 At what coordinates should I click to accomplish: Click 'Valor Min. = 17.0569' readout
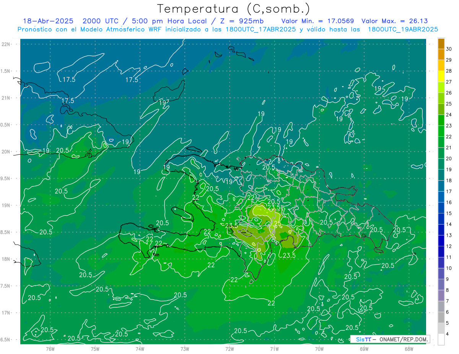317,21
